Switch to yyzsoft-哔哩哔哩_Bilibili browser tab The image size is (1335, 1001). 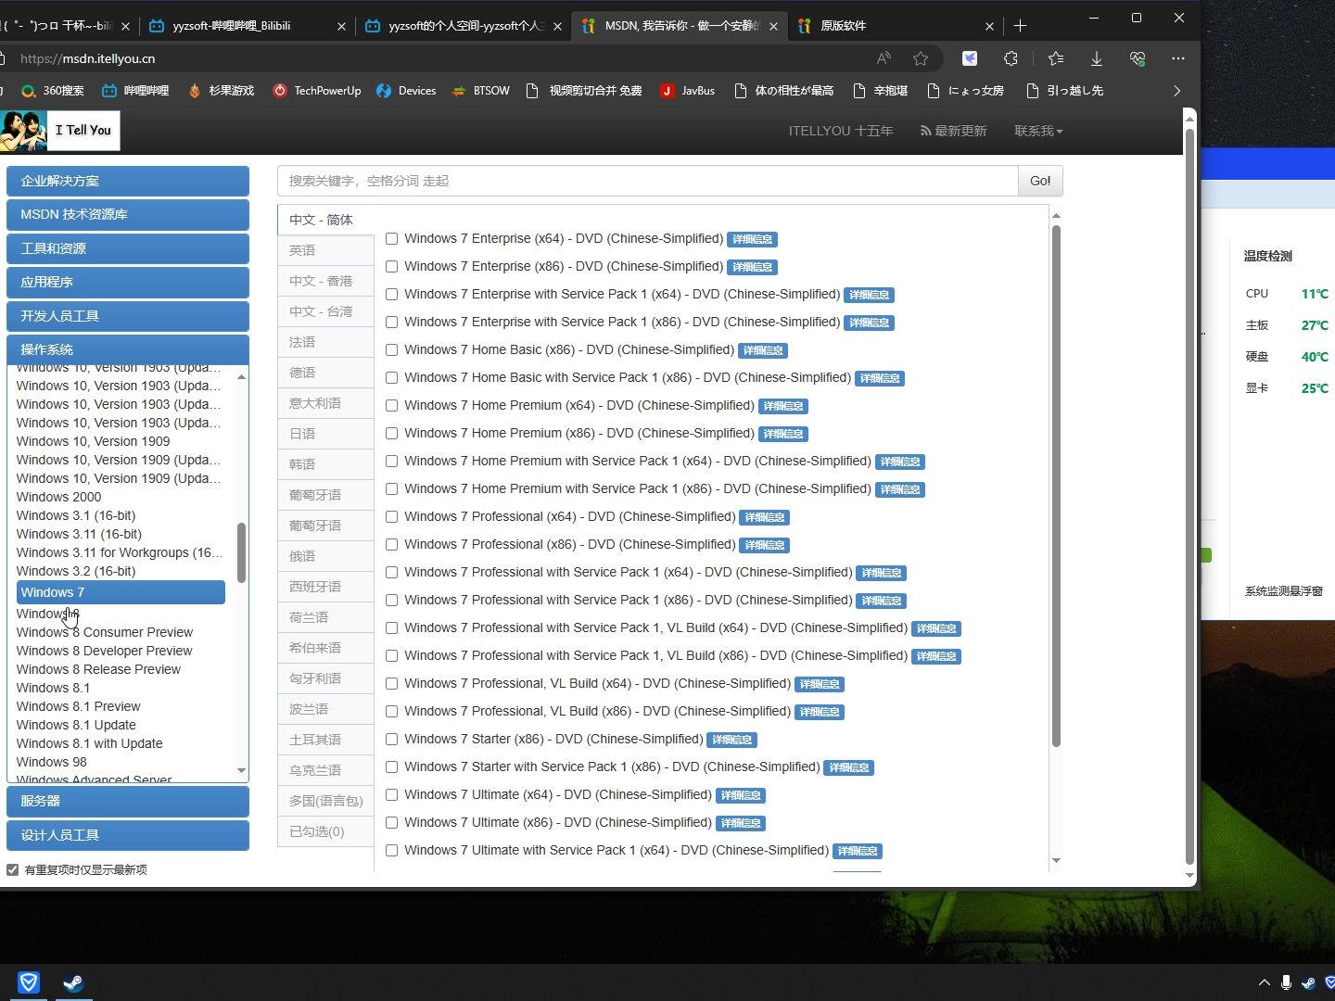pos(247,26)
